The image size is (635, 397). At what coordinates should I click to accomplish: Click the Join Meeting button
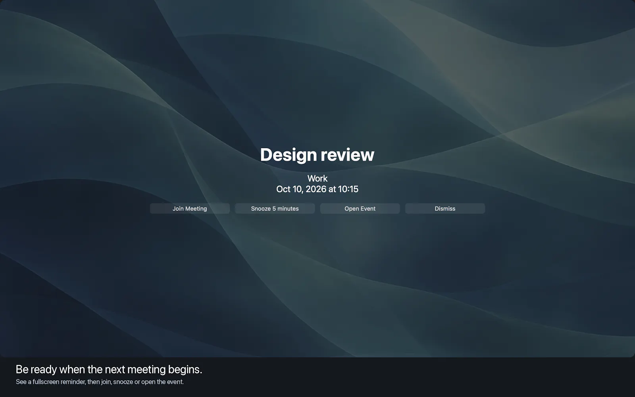coord(190,208)
